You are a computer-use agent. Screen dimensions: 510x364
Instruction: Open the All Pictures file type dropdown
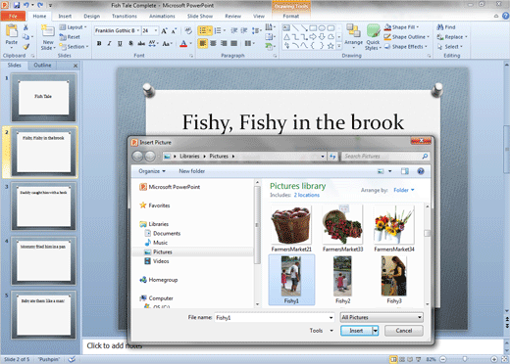382,317
